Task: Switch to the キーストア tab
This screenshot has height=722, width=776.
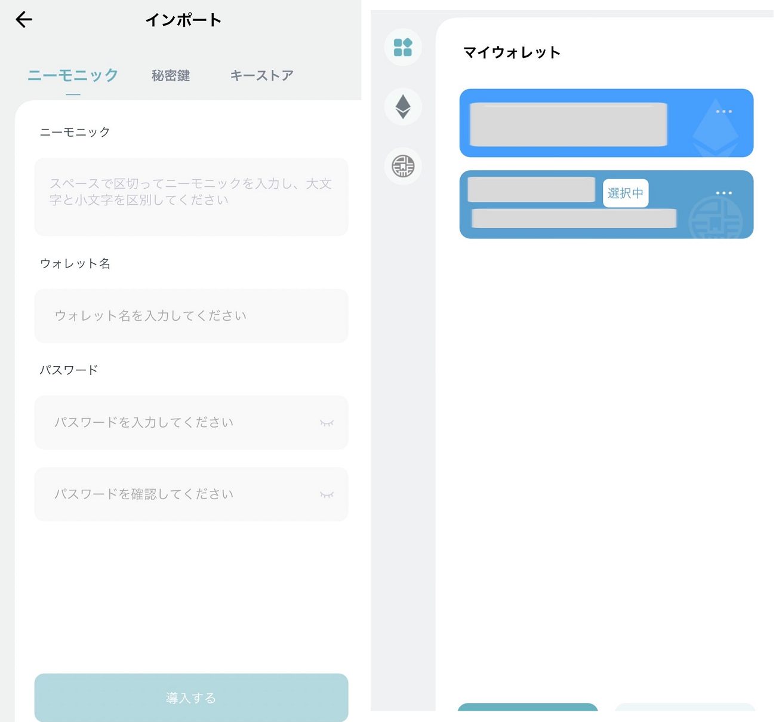Action: tap(261, 75)
